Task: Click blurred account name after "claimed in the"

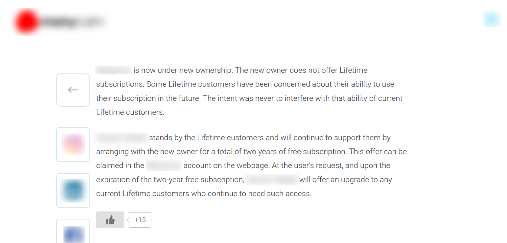Action: [x=164, y=165]
